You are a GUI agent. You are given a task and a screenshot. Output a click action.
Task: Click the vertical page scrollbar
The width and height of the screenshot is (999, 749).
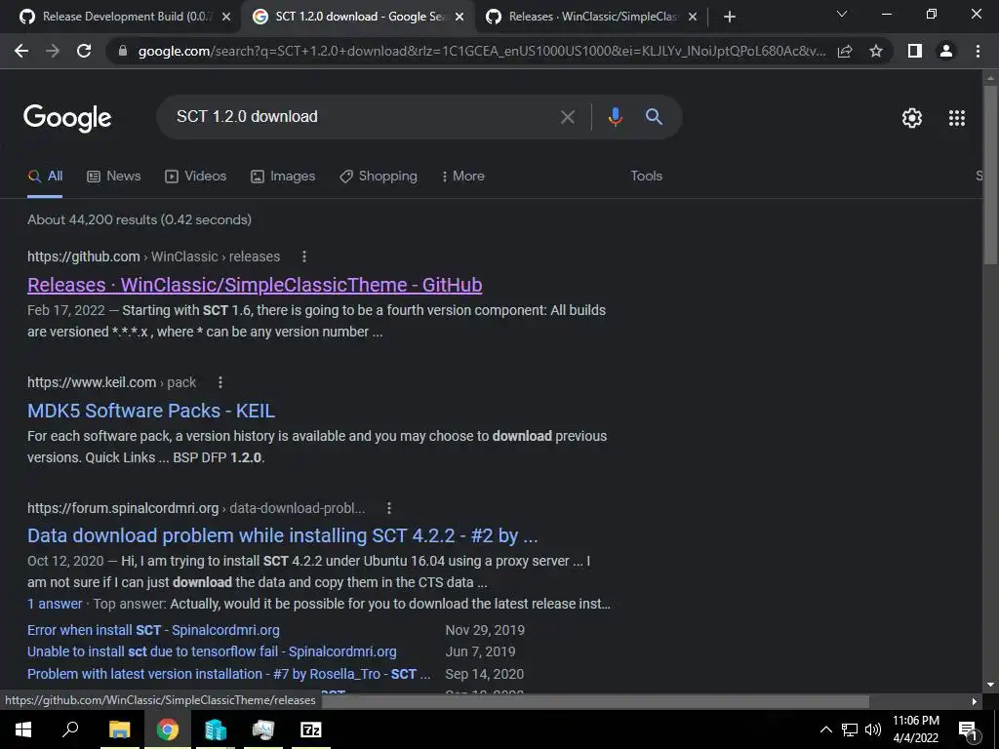(x=990, y=176)
